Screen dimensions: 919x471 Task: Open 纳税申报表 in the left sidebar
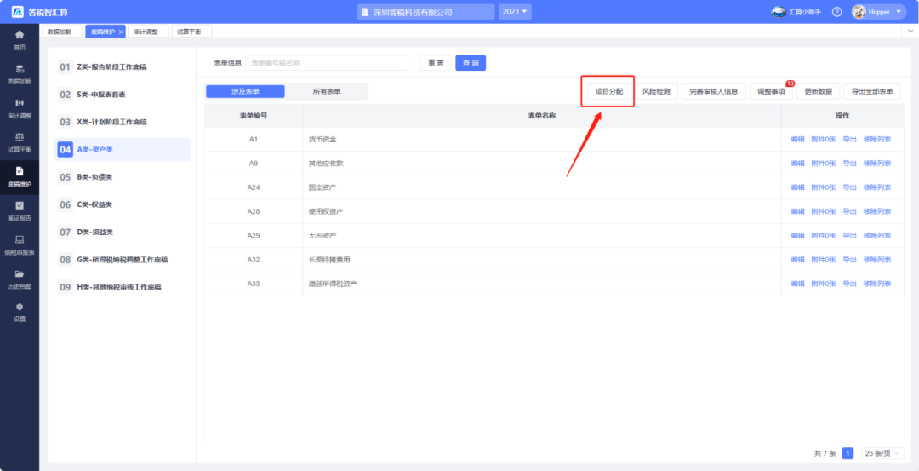point(20,245)
